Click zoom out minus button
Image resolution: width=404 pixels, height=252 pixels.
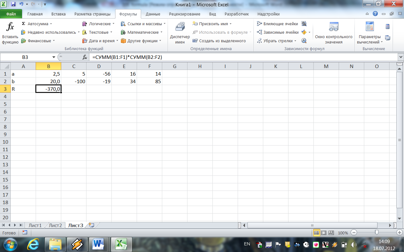[353, 233]
